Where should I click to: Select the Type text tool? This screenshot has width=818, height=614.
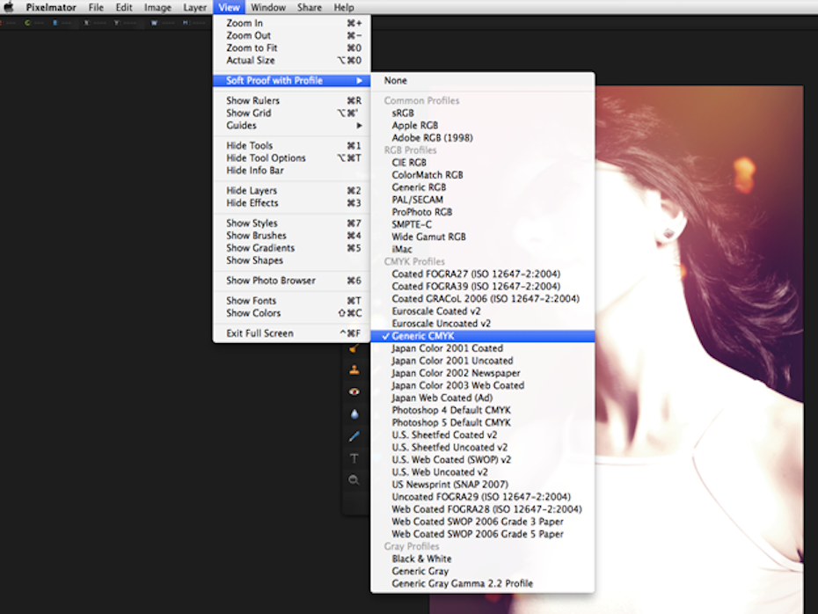[354, 458]
